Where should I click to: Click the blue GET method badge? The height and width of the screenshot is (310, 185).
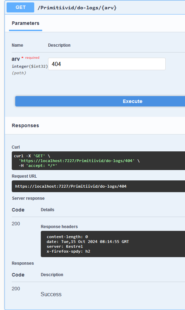[x=20, y=8]
